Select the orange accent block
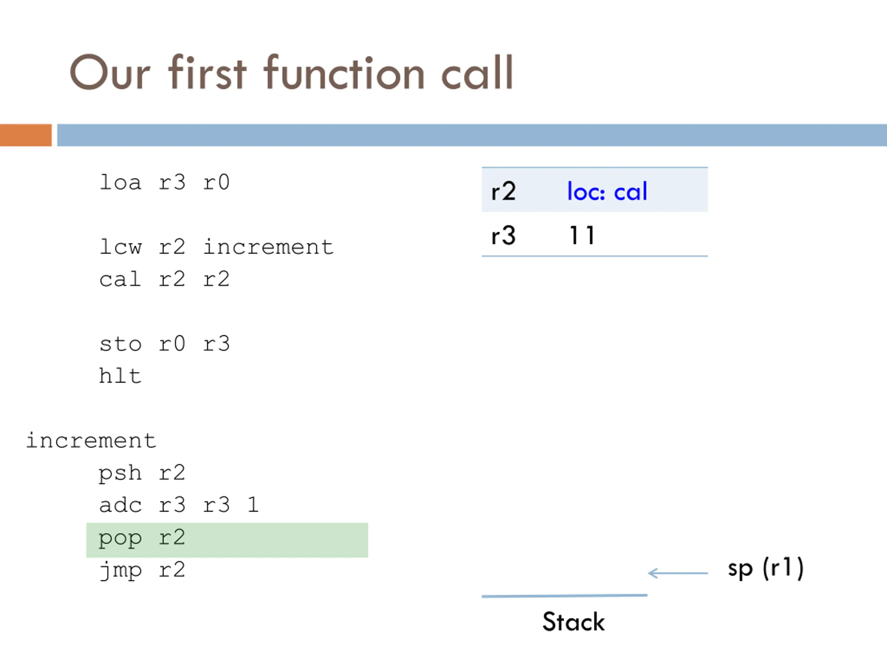 click(26, 135)
